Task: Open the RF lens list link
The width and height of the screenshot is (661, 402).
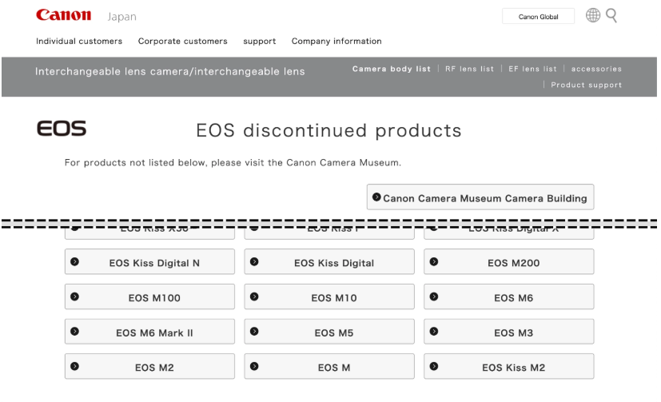Action: 469,69
